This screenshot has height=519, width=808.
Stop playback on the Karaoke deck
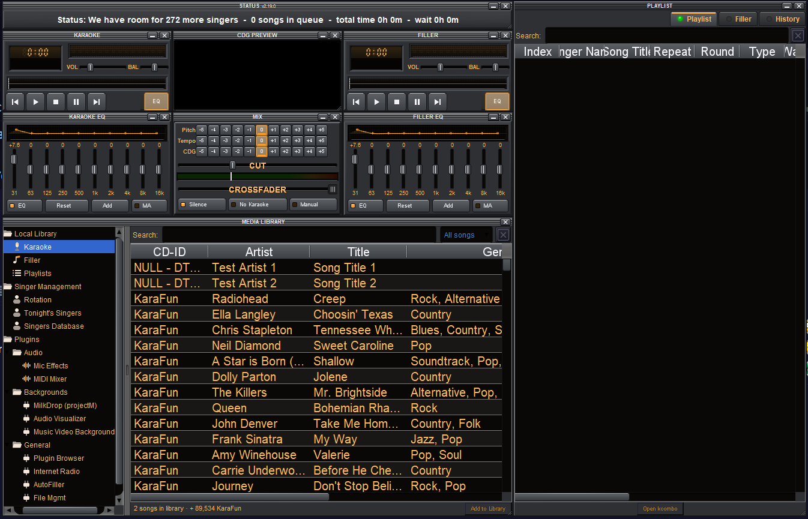click(56, 102)
